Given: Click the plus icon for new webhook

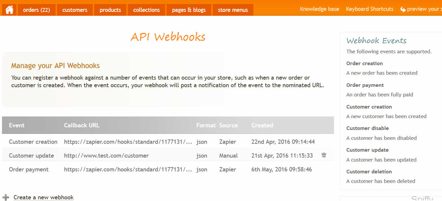Looking at the screenshot, I should point(6,197).
